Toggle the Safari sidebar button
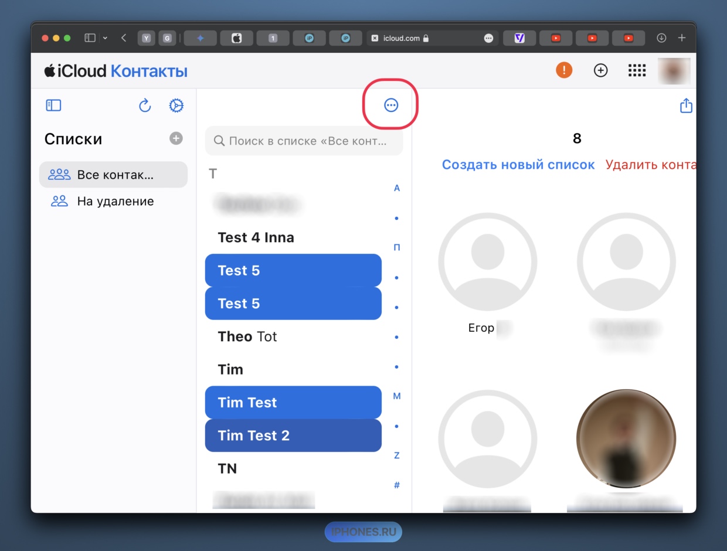Viewport: 727px width, 551px height. [90, 38]
